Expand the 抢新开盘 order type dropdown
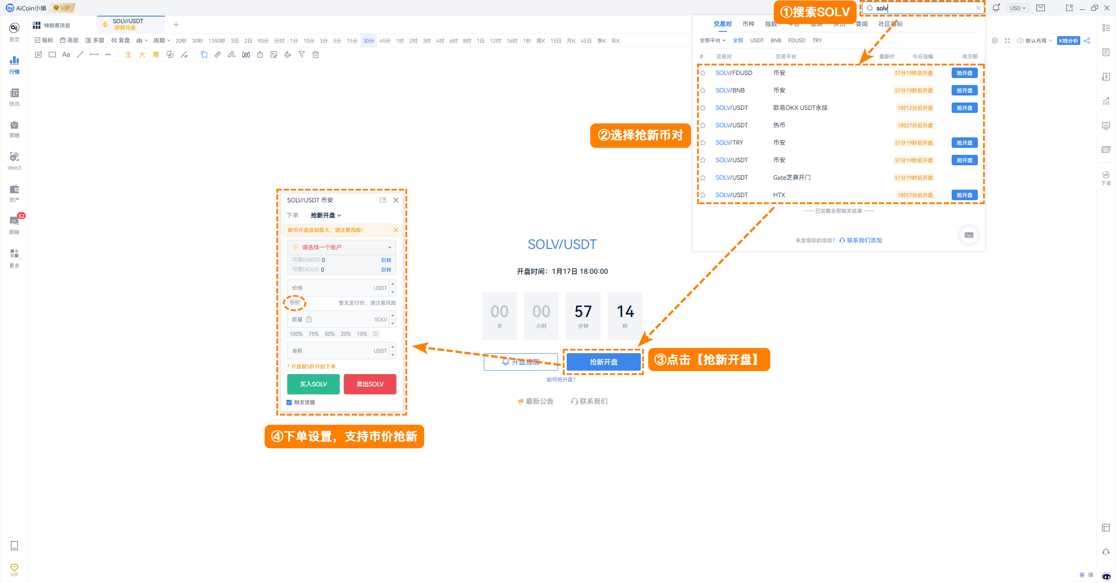Image resolution: width=1116 pixels, height=583 pixels. coord(326,215)
